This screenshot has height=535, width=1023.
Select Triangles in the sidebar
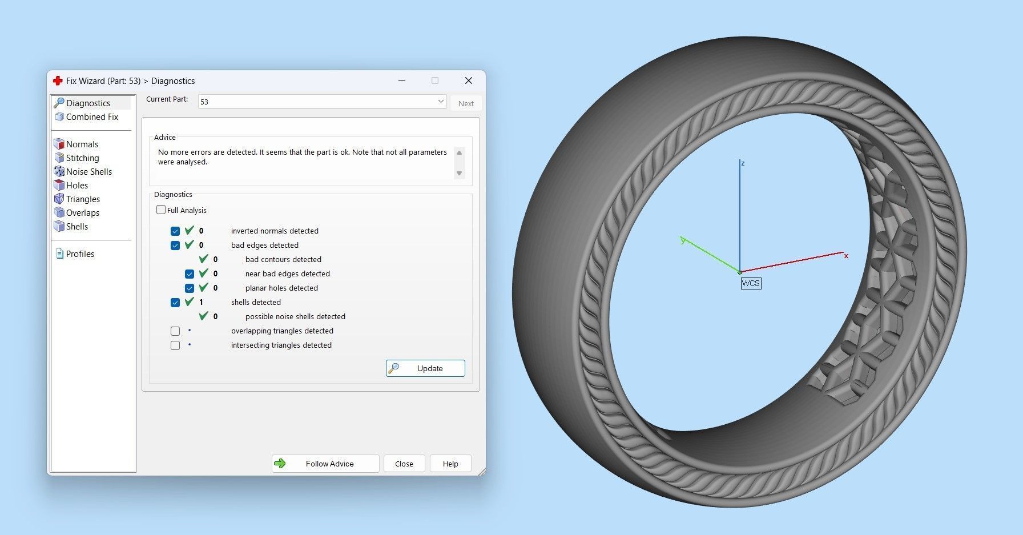83,199
